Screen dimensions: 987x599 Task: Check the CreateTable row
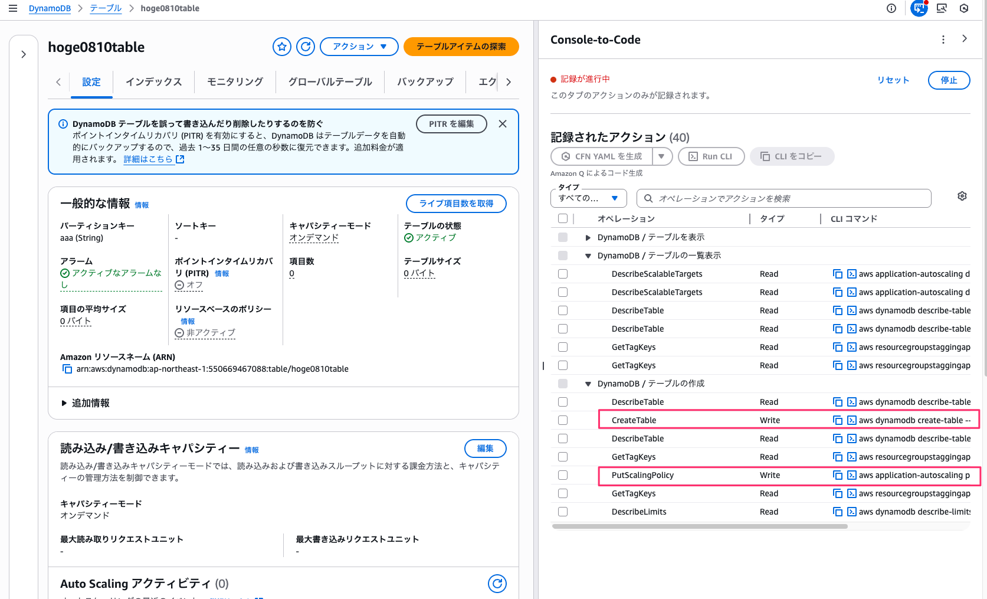point(563,420)
